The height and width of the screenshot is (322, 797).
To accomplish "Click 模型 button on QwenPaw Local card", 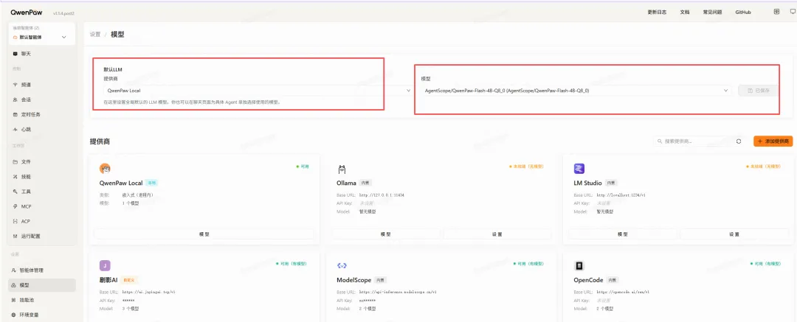I will point(204,234).
